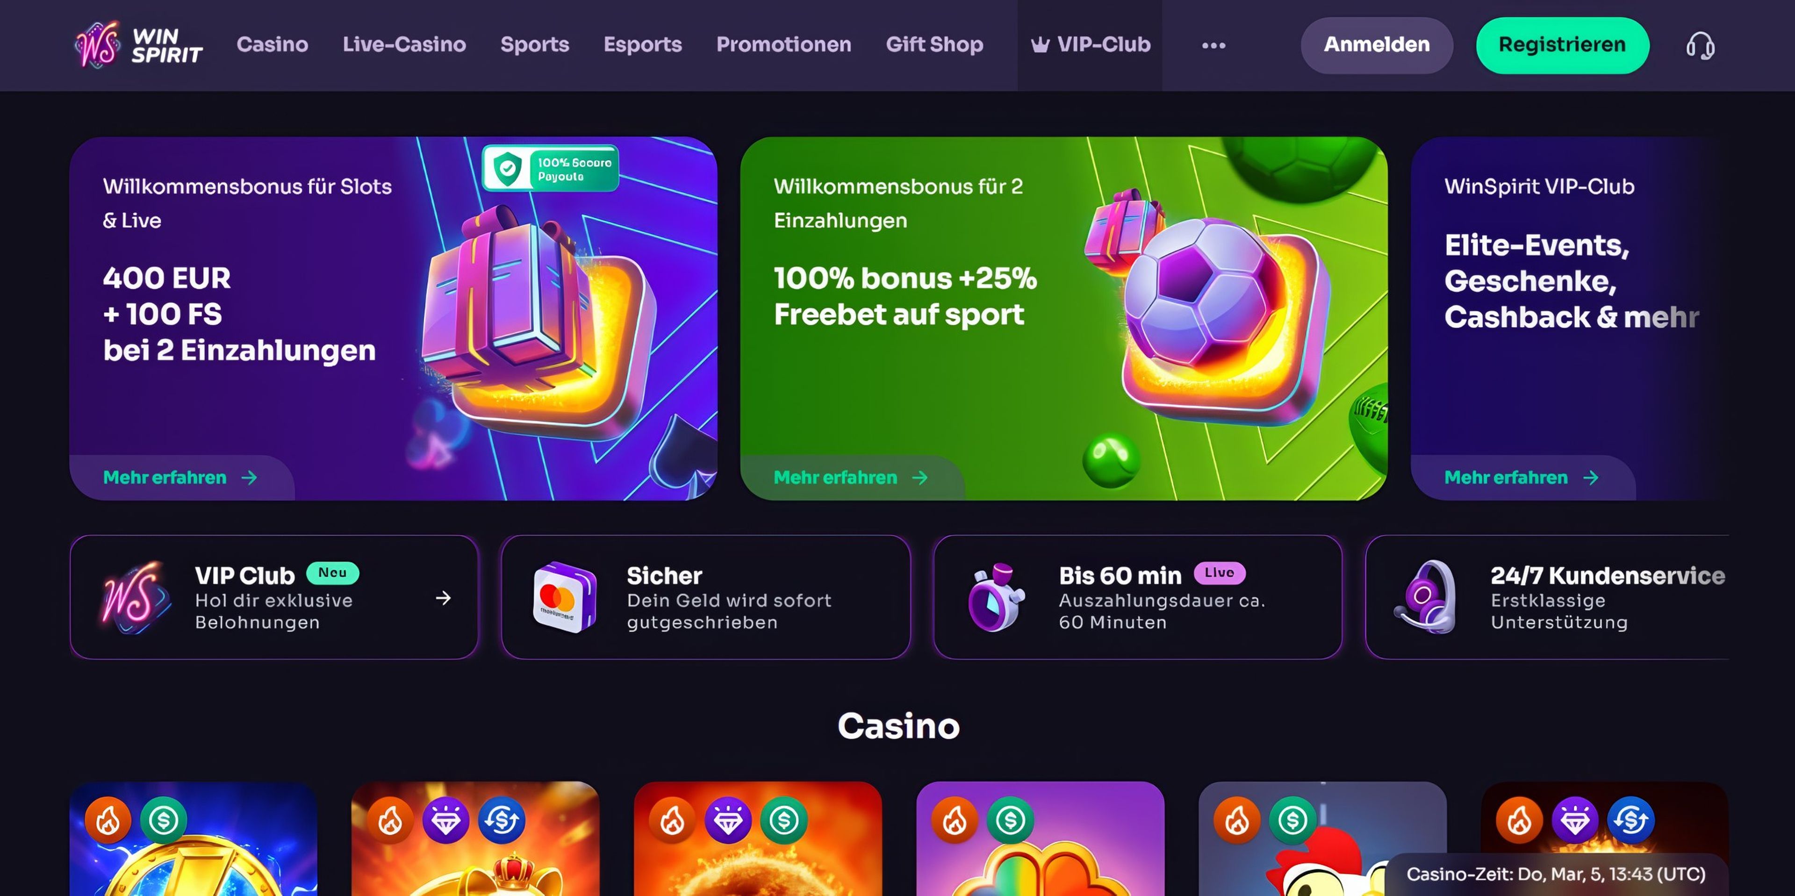Click the arrow on the VIP Club card
The height and width of the screenshot is (896, 1795).
tap(443, 598)
